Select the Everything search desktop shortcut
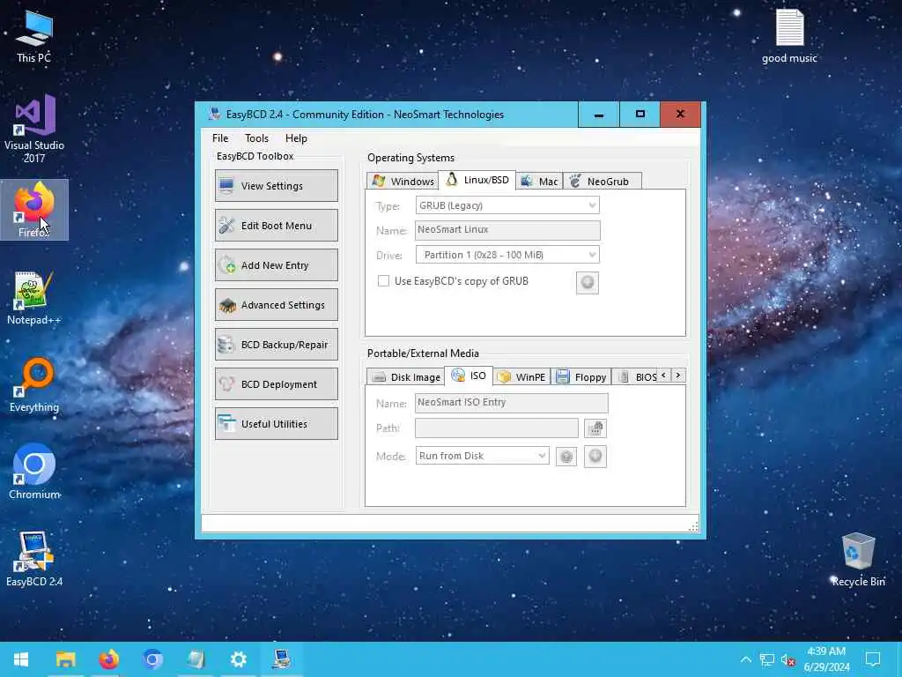This screenshot has width=902, height=677. point(34,385)
